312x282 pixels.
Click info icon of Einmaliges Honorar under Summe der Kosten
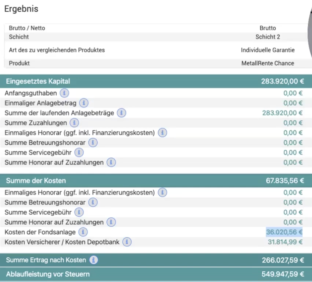pos(162,192)
